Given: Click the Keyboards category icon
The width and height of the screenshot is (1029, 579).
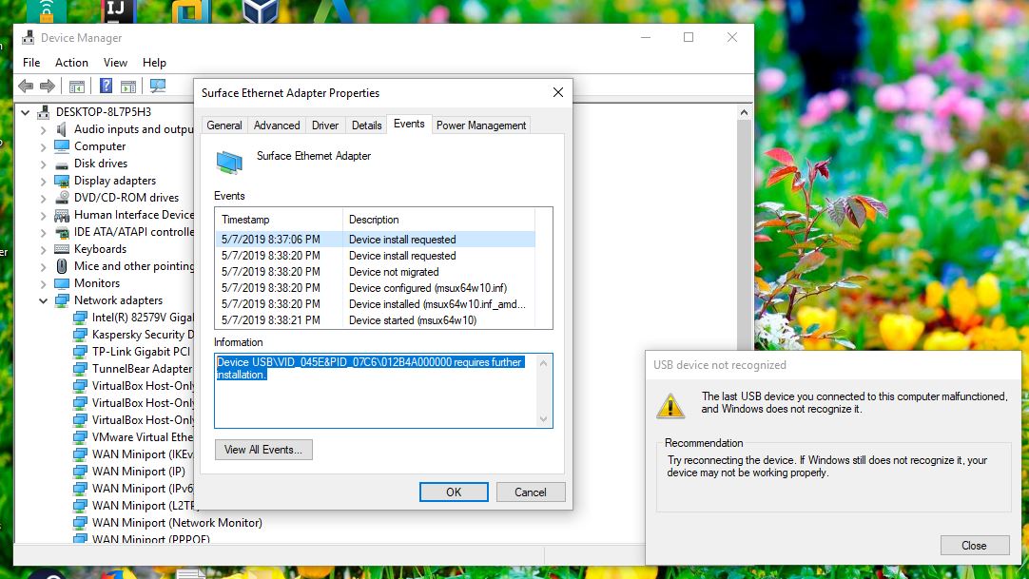Looking at the screenshot, I should (x=62, y=249).
